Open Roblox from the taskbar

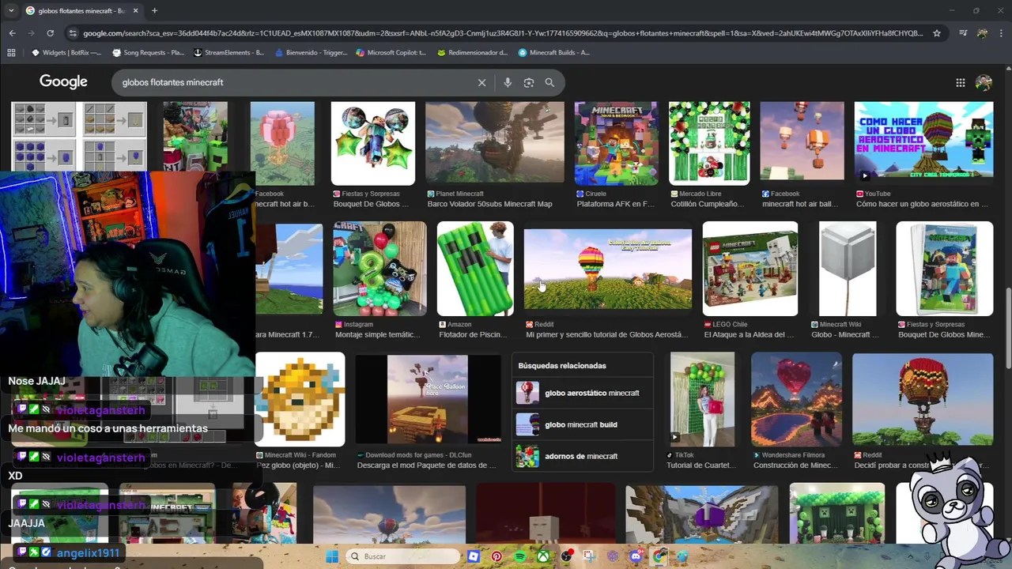click(474, 556)
